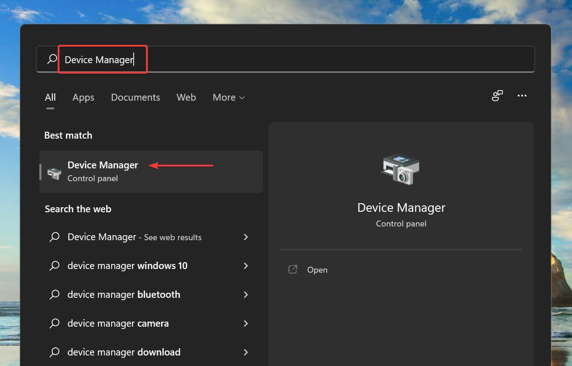
Task: Open the ellipsis options menu top right
Action: coord(522,96)
